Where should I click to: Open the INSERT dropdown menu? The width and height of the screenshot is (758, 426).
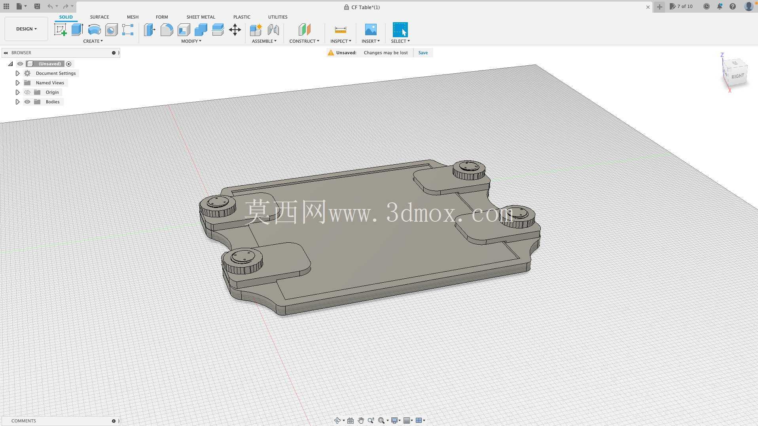click(x=371, y=41)
